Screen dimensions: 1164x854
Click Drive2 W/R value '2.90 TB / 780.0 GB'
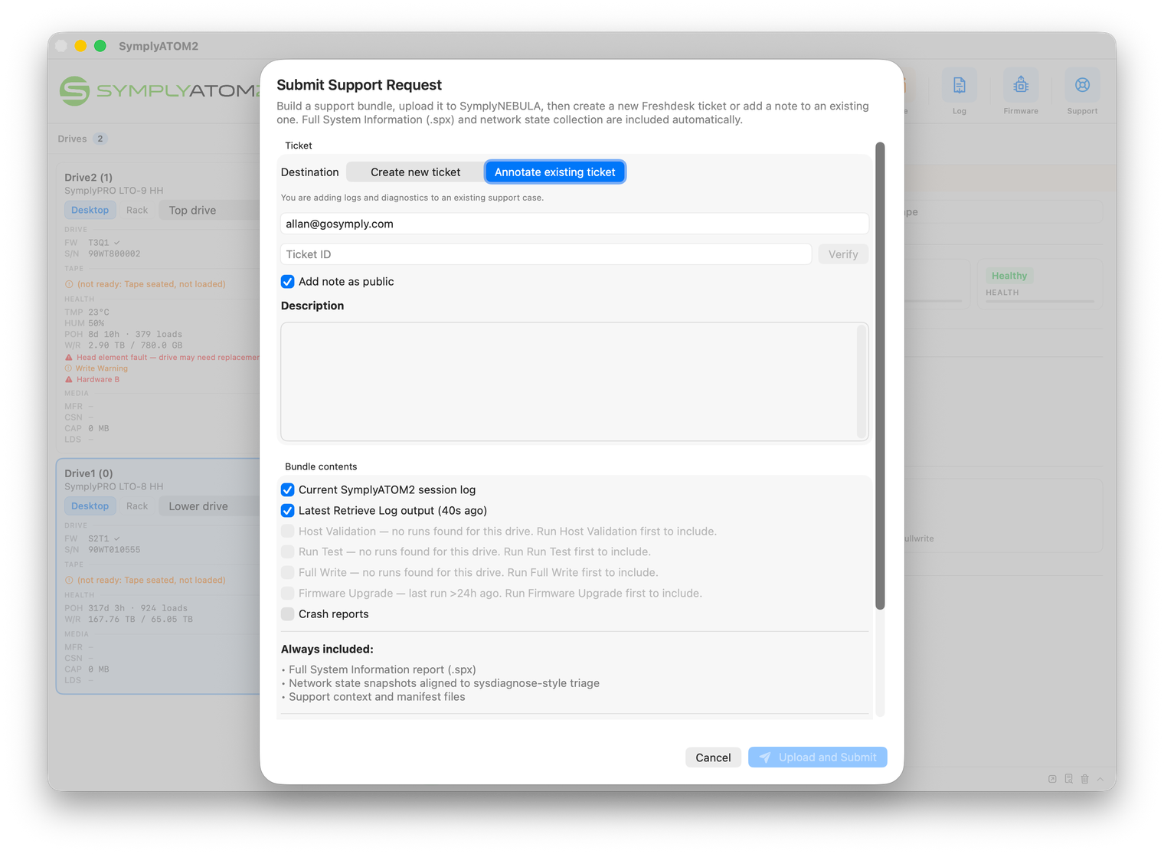coord(136,345)
